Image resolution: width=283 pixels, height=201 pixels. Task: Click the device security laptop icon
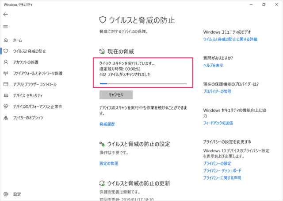[x=6, y=95]
